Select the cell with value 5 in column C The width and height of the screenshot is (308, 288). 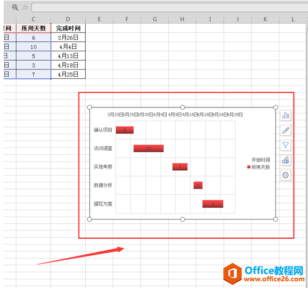coord(33,56)
